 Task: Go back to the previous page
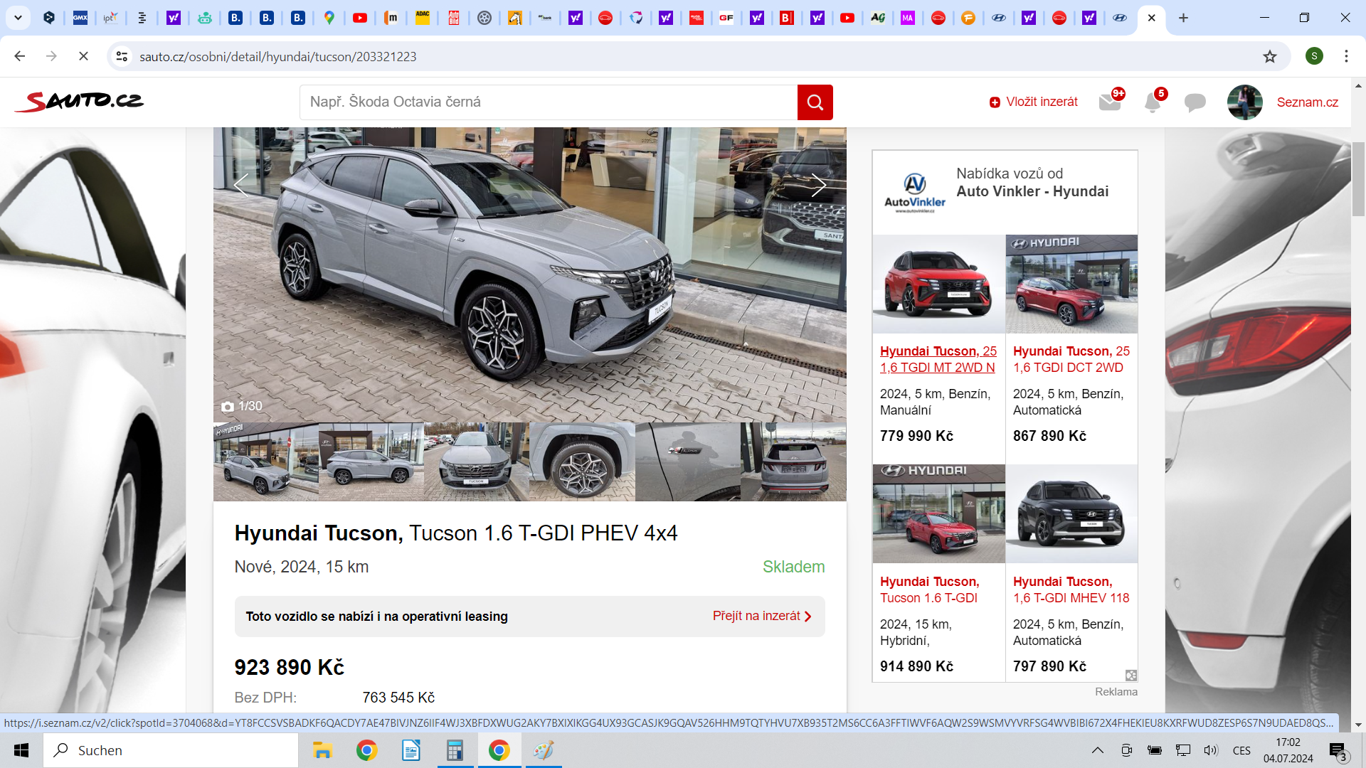20,56
